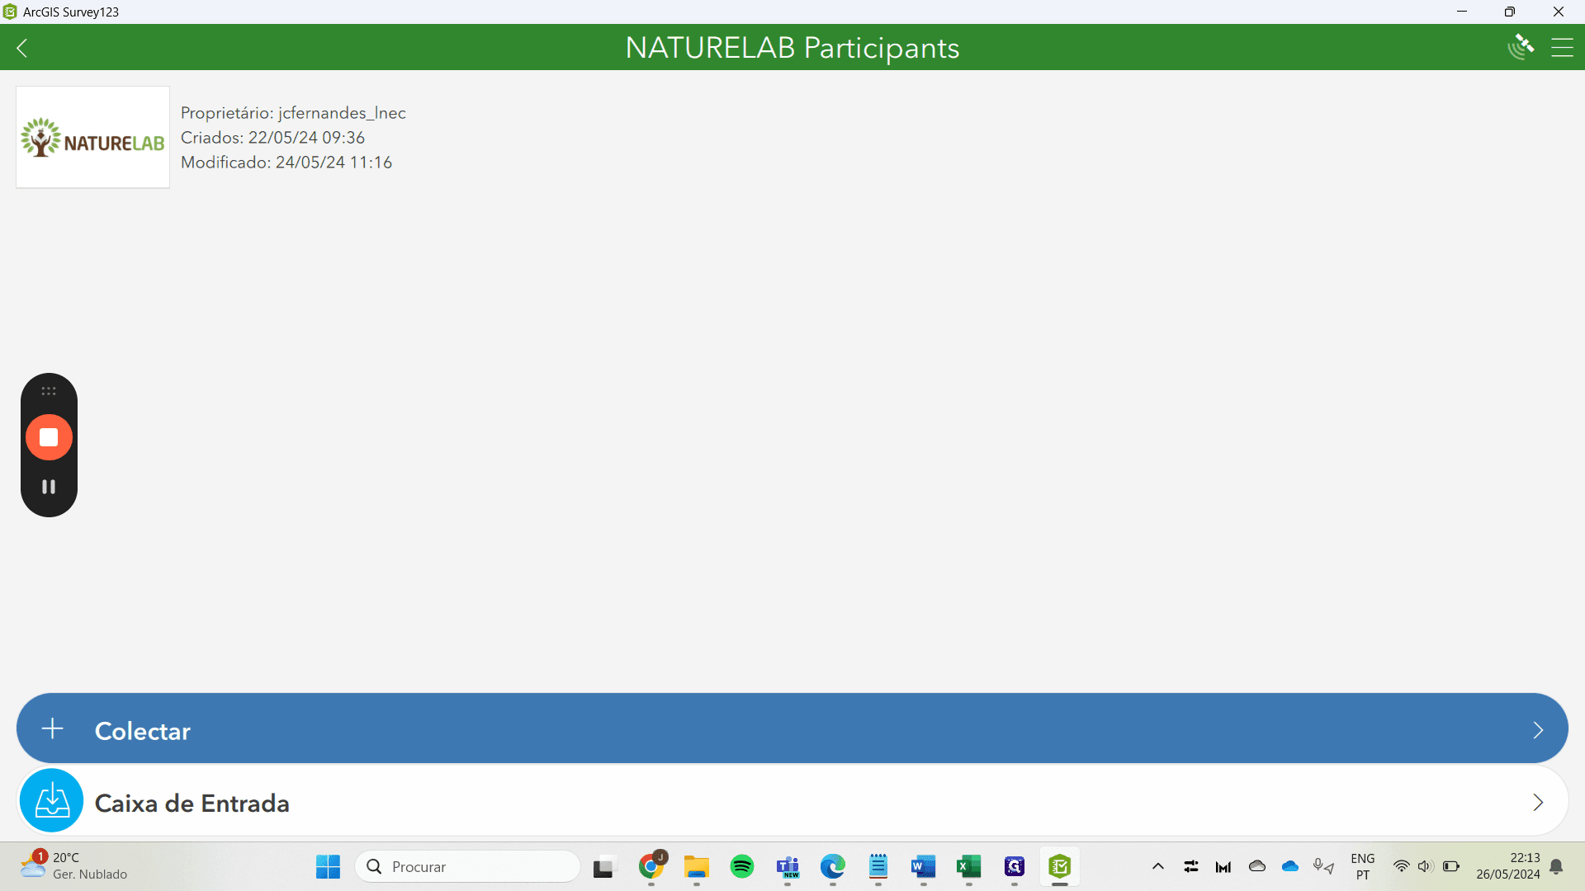
Task: Open the notifications bell
Action: (1556, 866)
